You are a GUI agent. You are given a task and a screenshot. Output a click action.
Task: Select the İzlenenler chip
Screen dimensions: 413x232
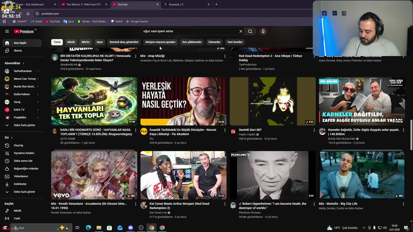point(214,42)
